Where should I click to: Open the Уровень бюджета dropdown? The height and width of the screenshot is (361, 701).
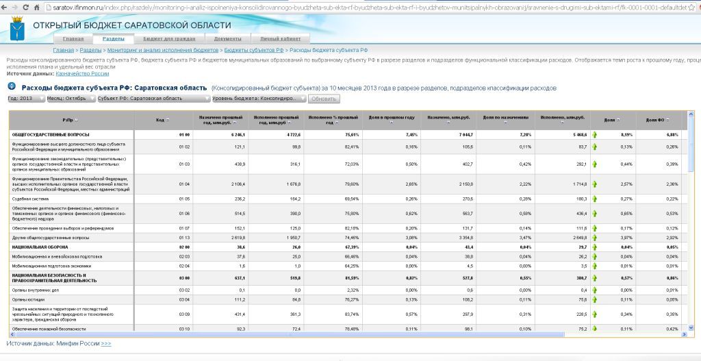pos(259,99)
